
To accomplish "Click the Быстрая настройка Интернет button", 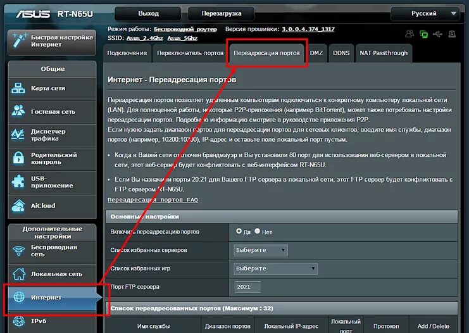I will coord(52,41).
